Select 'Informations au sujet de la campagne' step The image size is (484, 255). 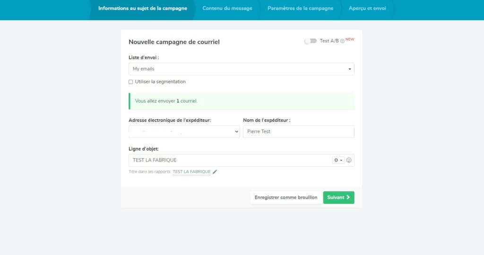[x=142, y=8]
